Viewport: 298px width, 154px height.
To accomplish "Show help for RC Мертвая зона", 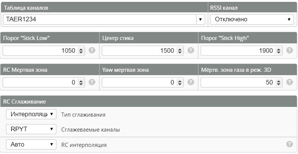I will [x=92, y=82].
